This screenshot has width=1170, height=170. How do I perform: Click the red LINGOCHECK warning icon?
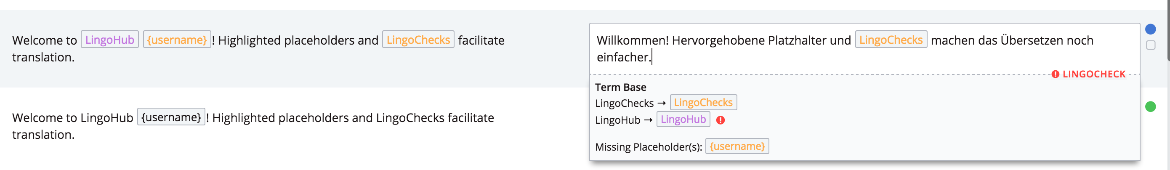point(1055,74)
